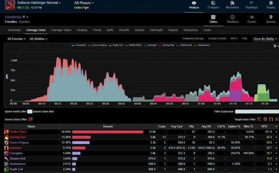Click the Filter Expression input field

(x=257, y=112)
